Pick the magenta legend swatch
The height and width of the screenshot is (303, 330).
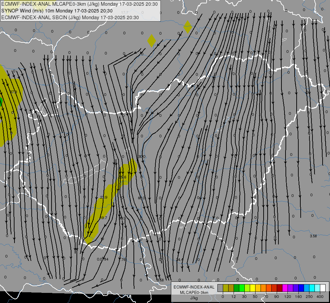[285, 288]
